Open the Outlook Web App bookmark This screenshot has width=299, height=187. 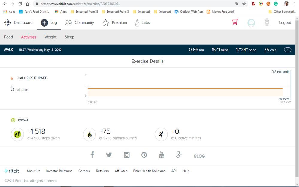pos(189,12)
